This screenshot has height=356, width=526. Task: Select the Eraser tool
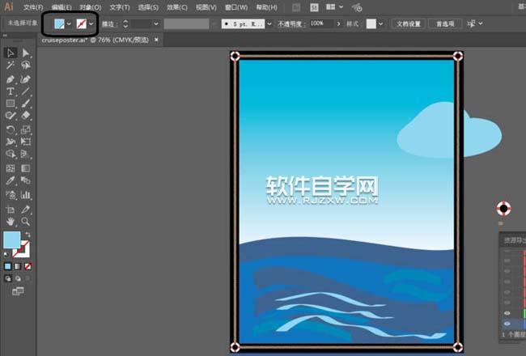point(26,116)
